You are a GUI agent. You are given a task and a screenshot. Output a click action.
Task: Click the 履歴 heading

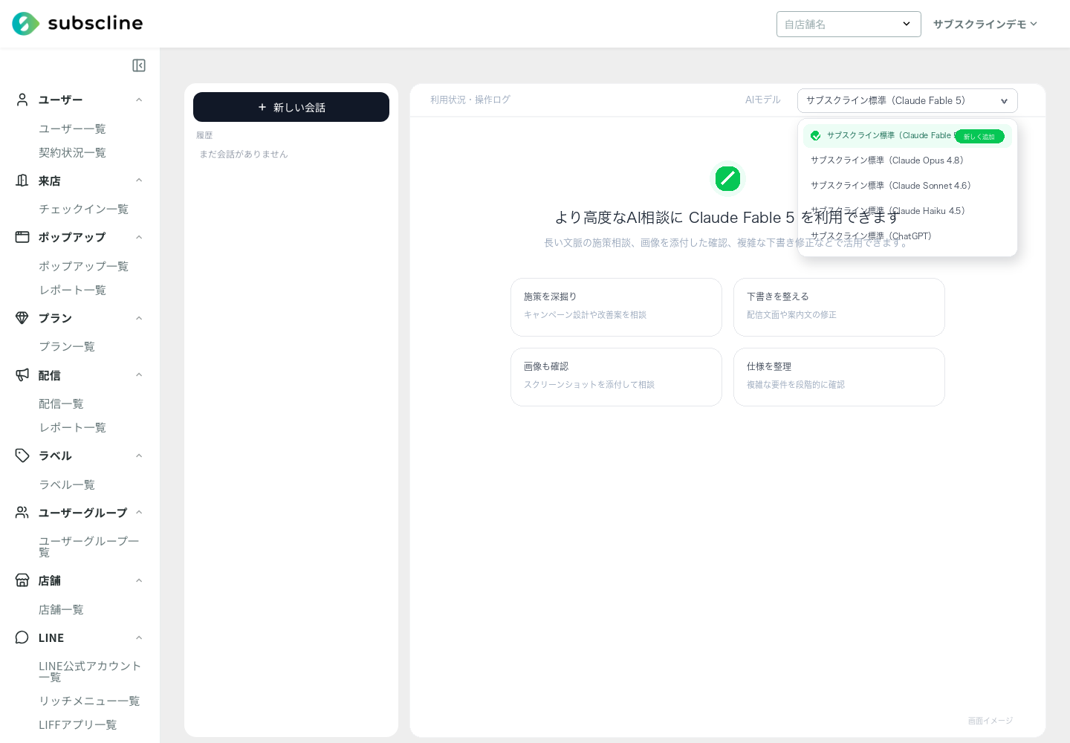coord(204,135)
